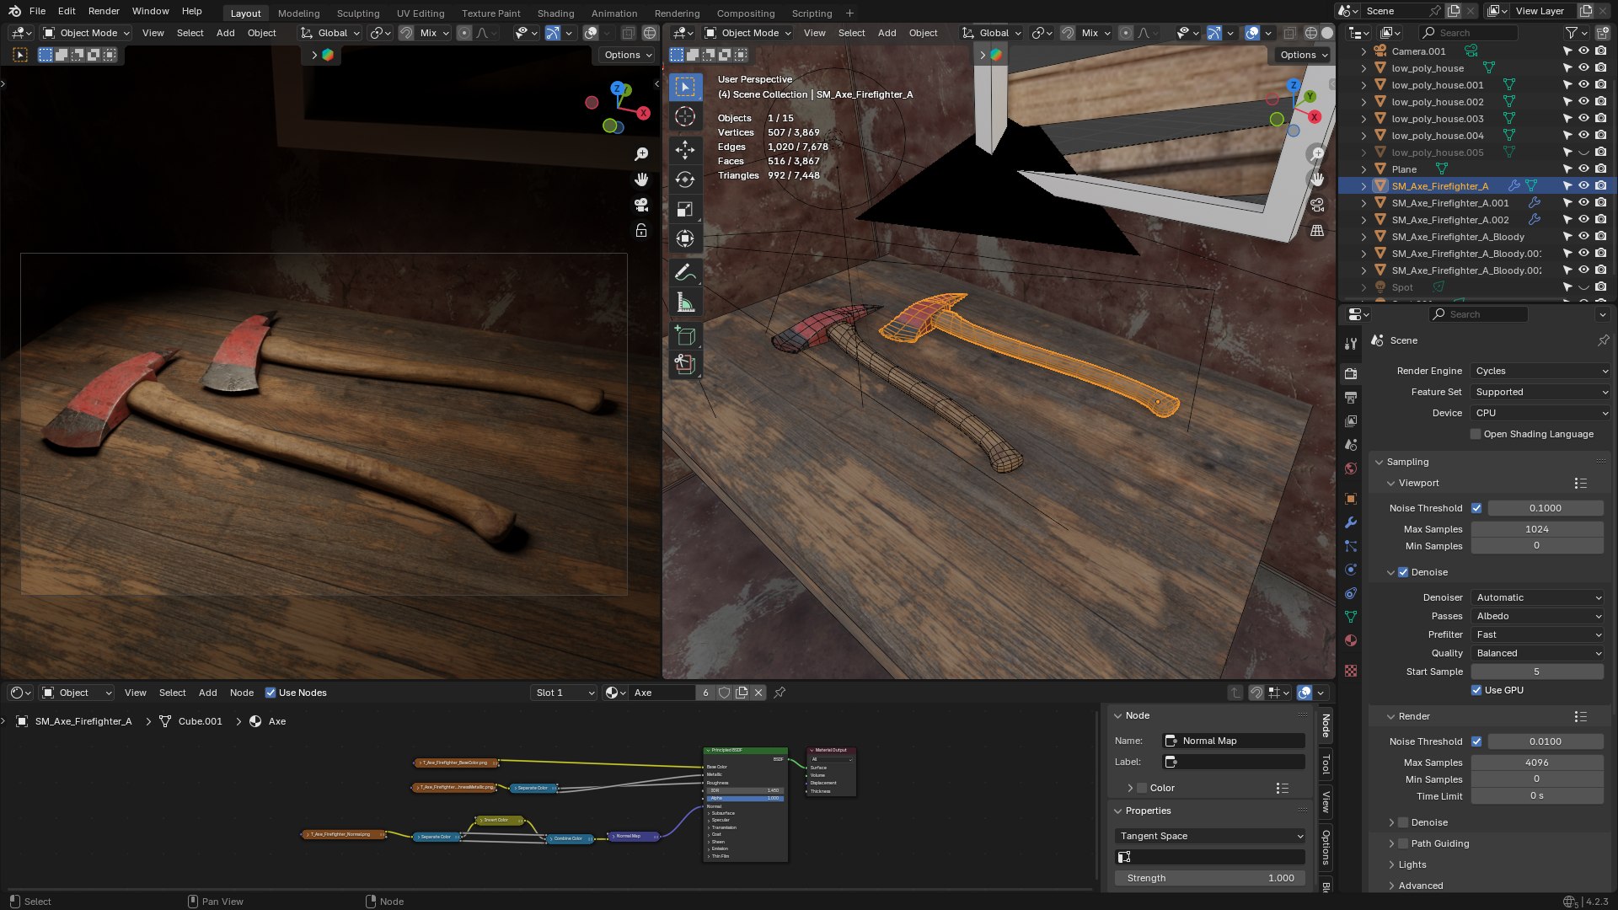
Task: Click the pin icon in node editor header
Action: tap(780, 693)
